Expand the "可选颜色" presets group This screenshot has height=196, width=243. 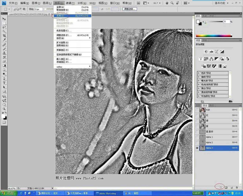click(x=199, y=96)
